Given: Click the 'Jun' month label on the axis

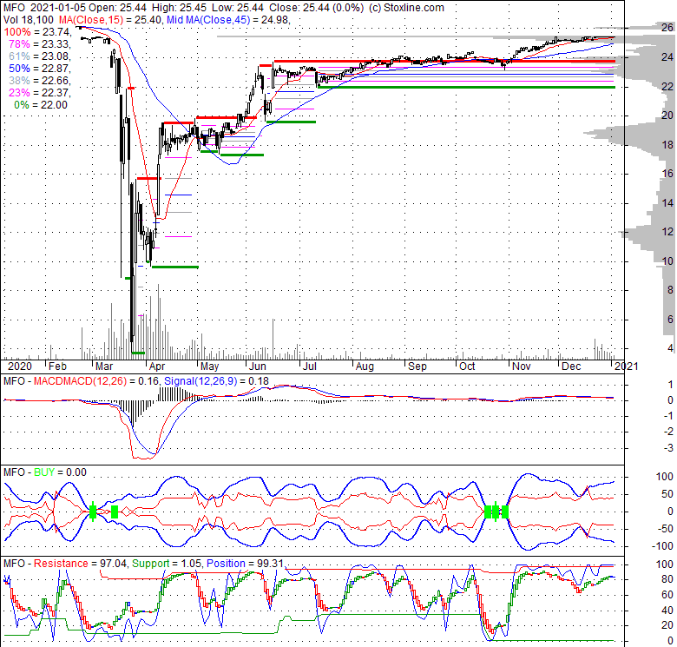Looking at the screenshot, I should coord(257,366).
